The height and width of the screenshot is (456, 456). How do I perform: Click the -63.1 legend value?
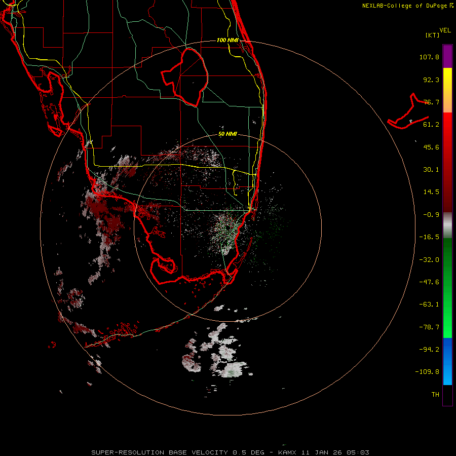(x=429, y=305)
